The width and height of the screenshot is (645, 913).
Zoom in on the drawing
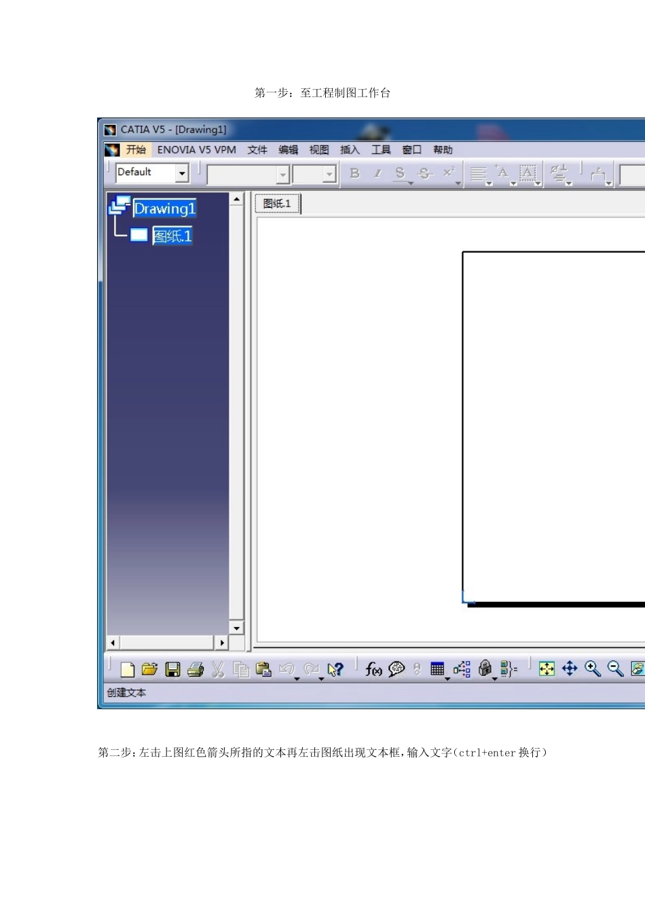pos(593,669)
